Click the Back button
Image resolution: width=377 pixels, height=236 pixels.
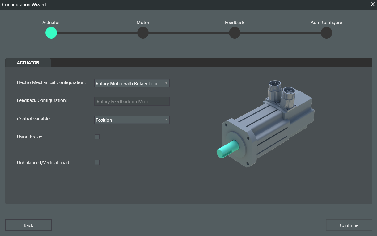(28, 225)
